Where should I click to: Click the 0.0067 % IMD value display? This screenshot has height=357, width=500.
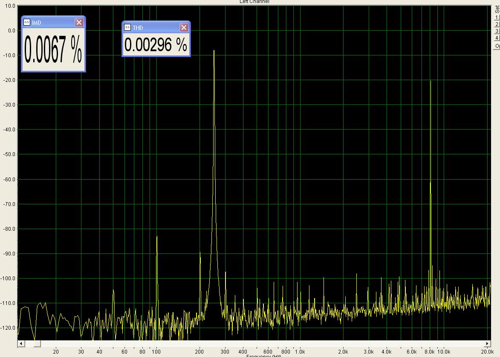53,49
